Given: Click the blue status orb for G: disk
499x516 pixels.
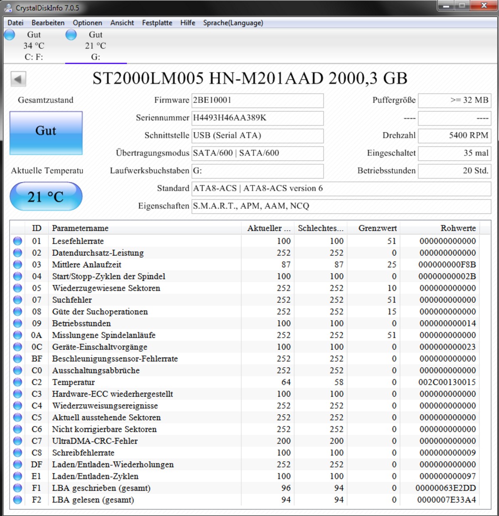Looking at the screenshot, I should click(x=71, y=35).
